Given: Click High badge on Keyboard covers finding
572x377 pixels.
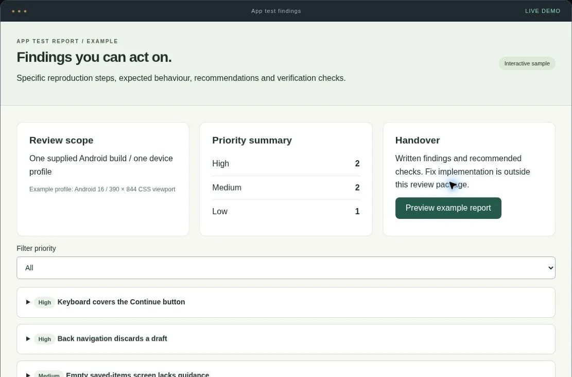Looking at the screenshot, I should (x=44, y=302).
